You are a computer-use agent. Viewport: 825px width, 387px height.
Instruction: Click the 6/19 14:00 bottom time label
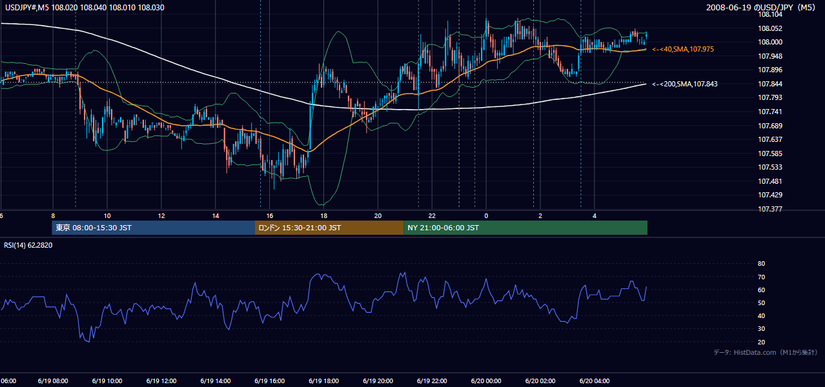[216, 381]
